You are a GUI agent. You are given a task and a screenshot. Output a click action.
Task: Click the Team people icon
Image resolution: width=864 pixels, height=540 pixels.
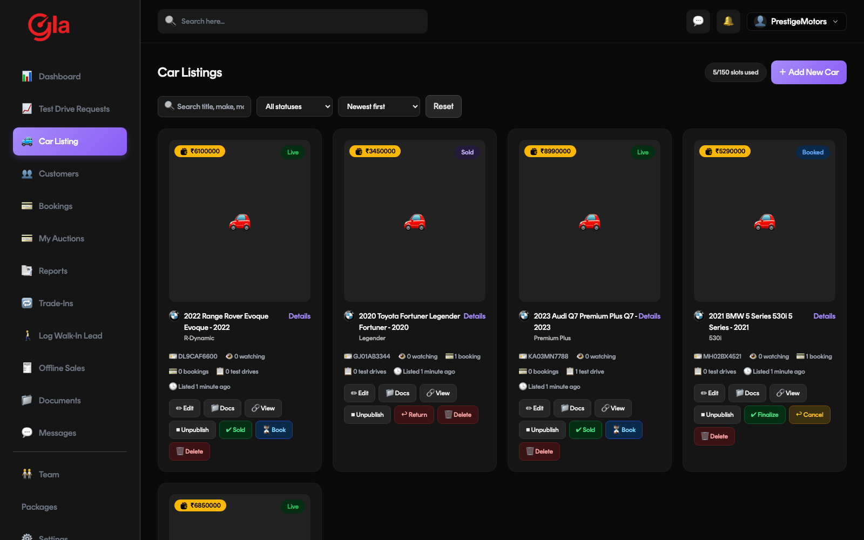coord(27,475)
